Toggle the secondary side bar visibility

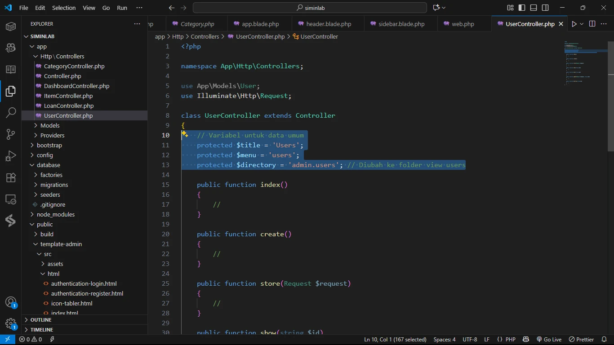point(545,8)
